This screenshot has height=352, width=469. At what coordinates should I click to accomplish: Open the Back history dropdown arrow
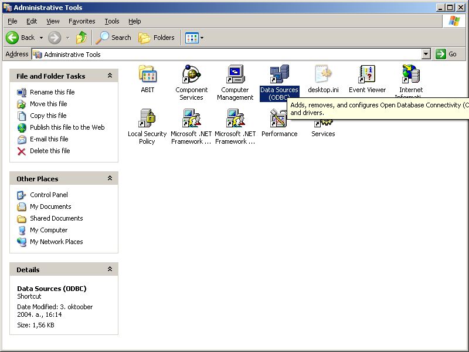[41, 38]
